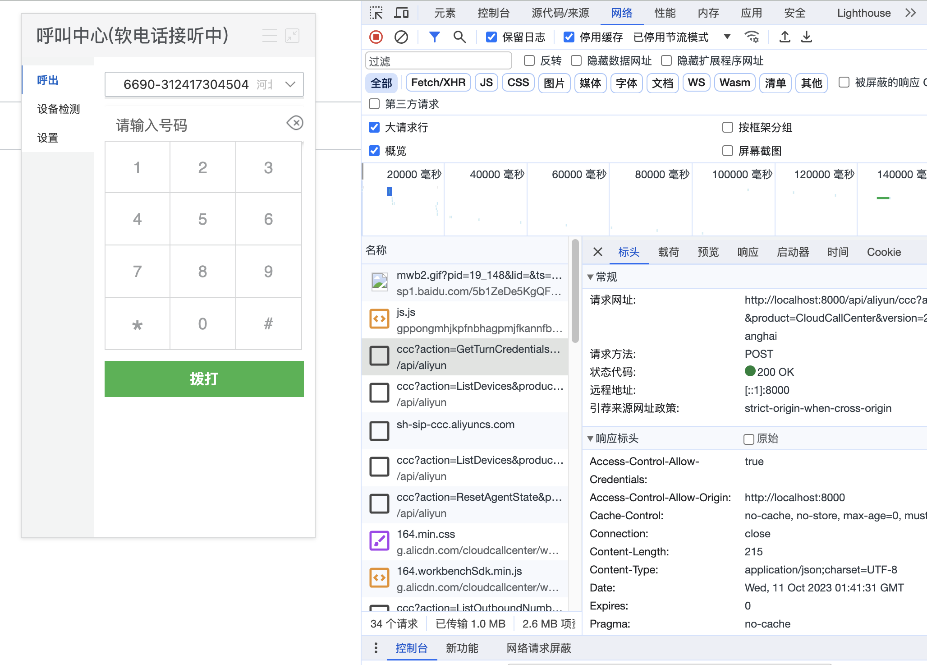Export HAR file download icon

click(807, 37)
